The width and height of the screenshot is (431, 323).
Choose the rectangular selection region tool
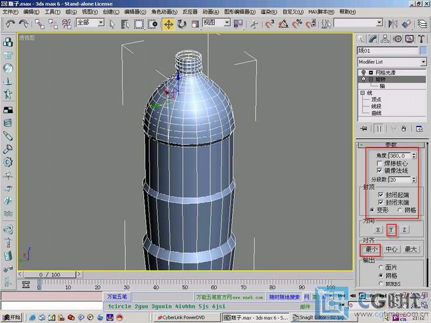139,24
